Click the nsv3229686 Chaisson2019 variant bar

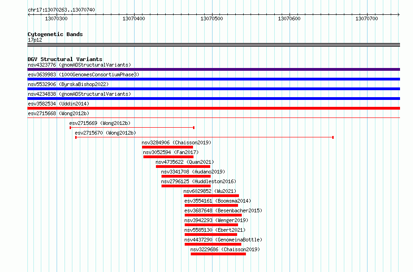pos(218,254)
